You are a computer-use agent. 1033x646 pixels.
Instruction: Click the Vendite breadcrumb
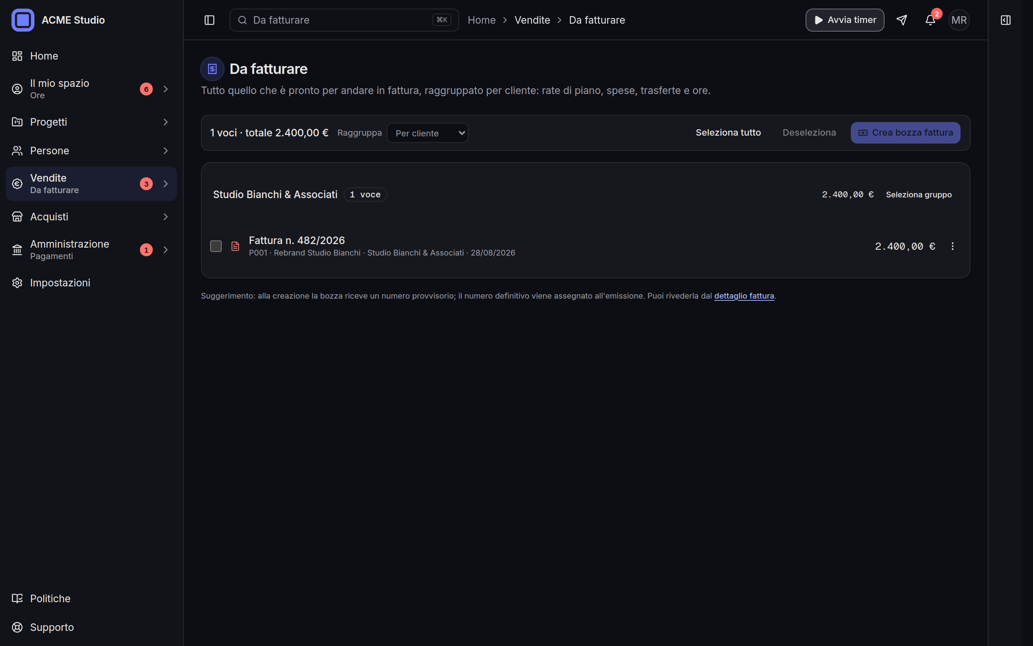click(x=532, y=20)
